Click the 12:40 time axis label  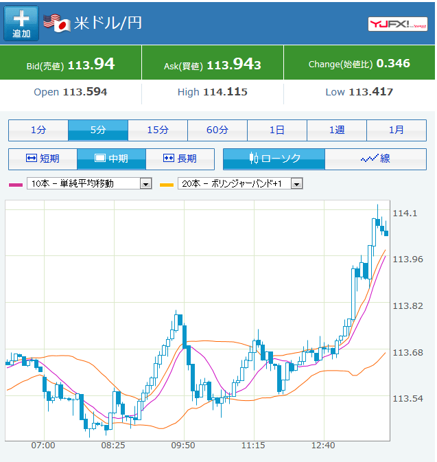(323, 446)
